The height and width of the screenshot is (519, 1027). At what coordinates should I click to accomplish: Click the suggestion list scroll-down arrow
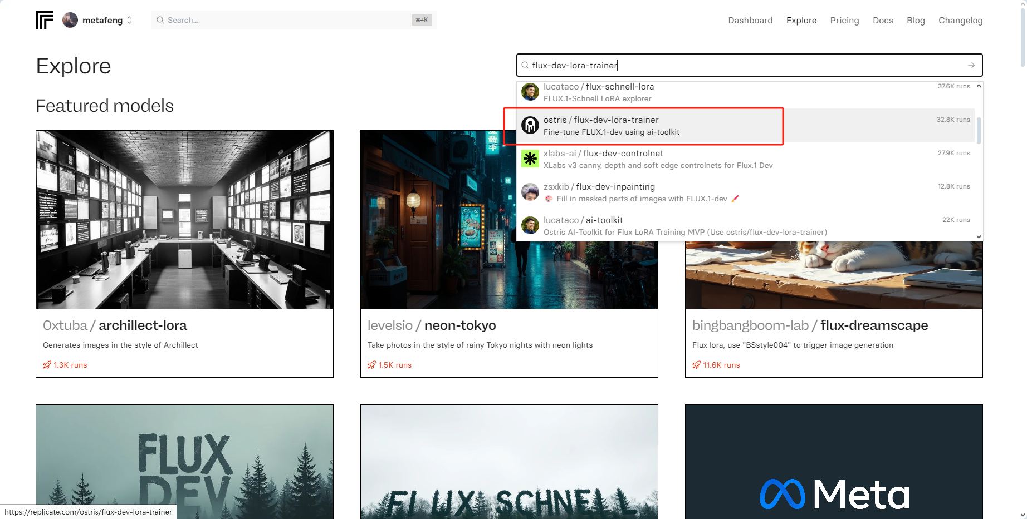[x=979, y=236]
